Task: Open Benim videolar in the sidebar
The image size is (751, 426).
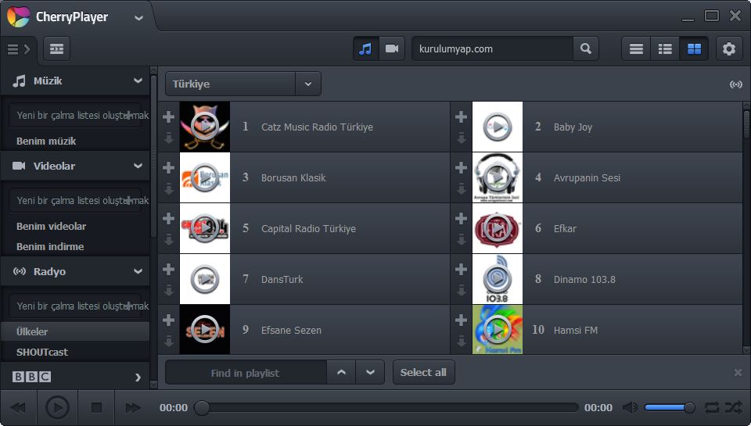Action: 52,227
